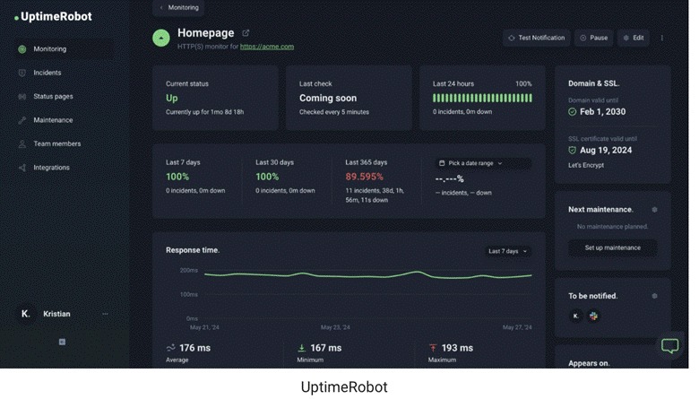Open Status pages from the sidebar
699x399 pixels.
pyautogui.click(x=53, y=96)
